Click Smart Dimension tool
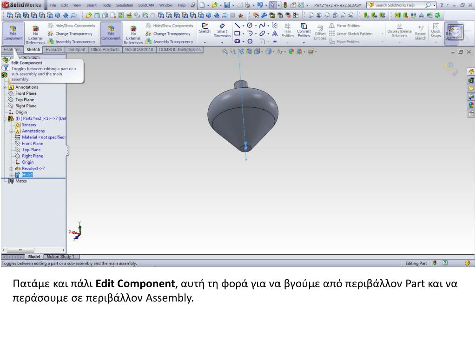The image size is (476, 357). [222, 30]
